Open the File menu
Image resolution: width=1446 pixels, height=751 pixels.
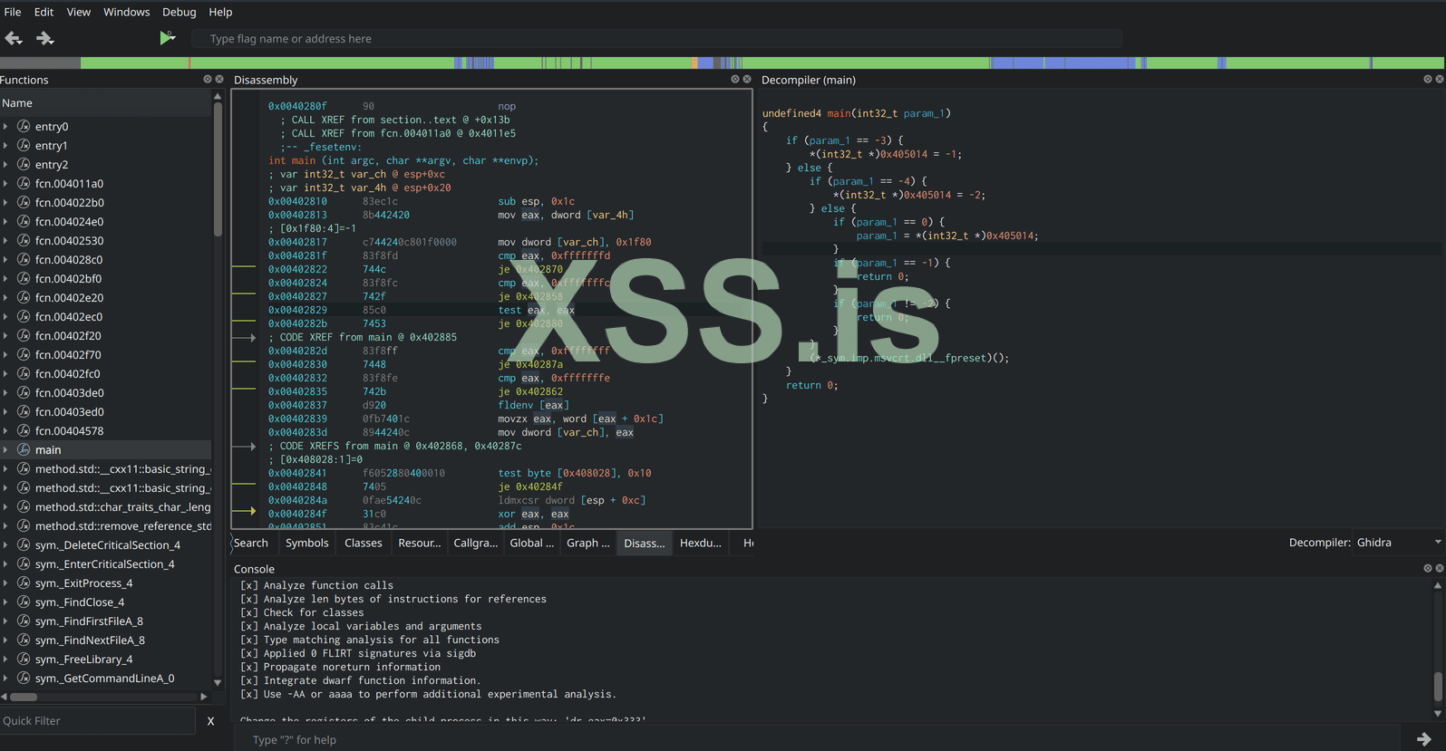click(13, 12)
